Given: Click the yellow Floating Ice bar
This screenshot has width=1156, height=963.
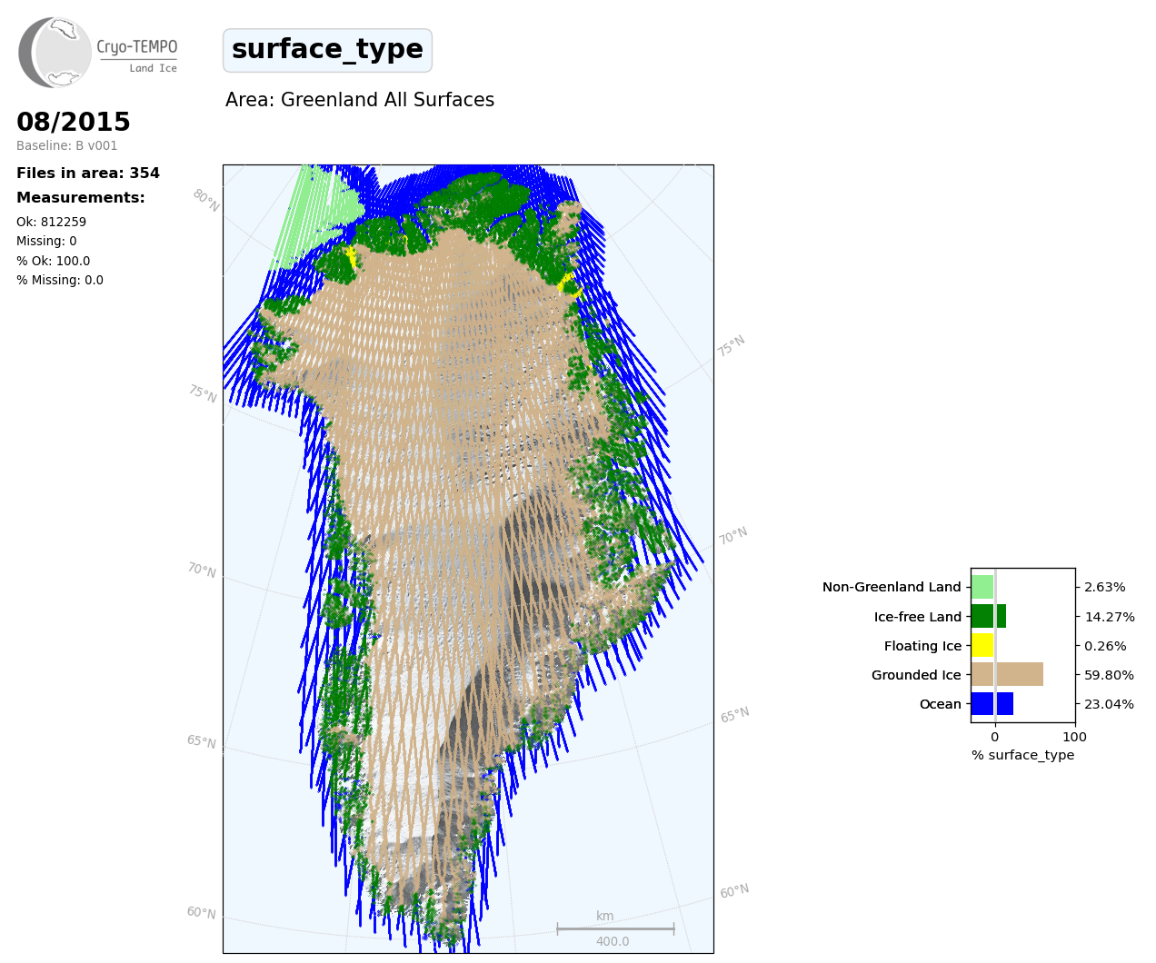Looking at the screenshot, I should click(x=982, y=646).
